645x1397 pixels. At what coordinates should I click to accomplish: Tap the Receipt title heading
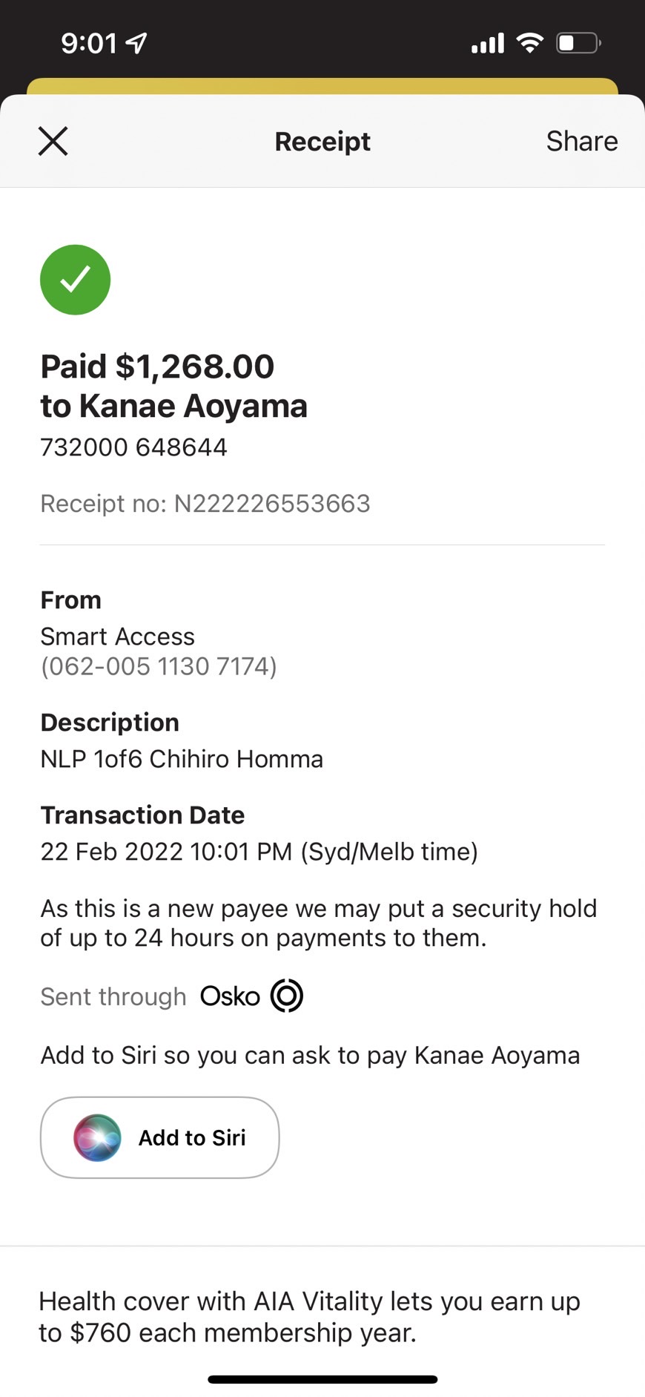(322, 141)
